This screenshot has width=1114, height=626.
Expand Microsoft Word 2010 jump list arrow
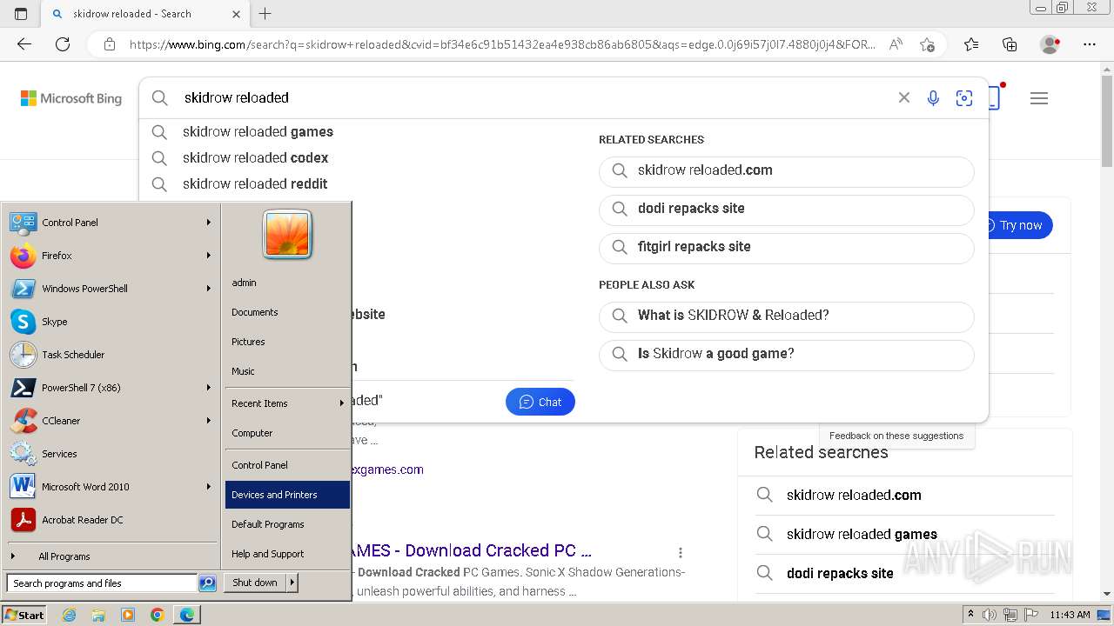pyautogui.click(x=209, y=487)
